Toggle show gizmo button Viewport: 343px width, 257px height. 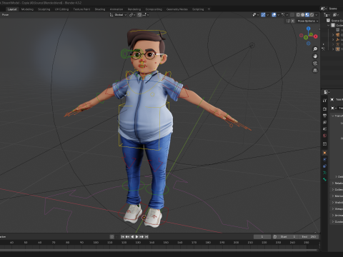pyautogui.click(x=263, y=15)
